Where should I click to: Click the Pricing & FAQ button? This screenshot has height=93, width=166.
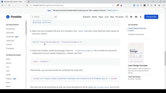point(151,17)
